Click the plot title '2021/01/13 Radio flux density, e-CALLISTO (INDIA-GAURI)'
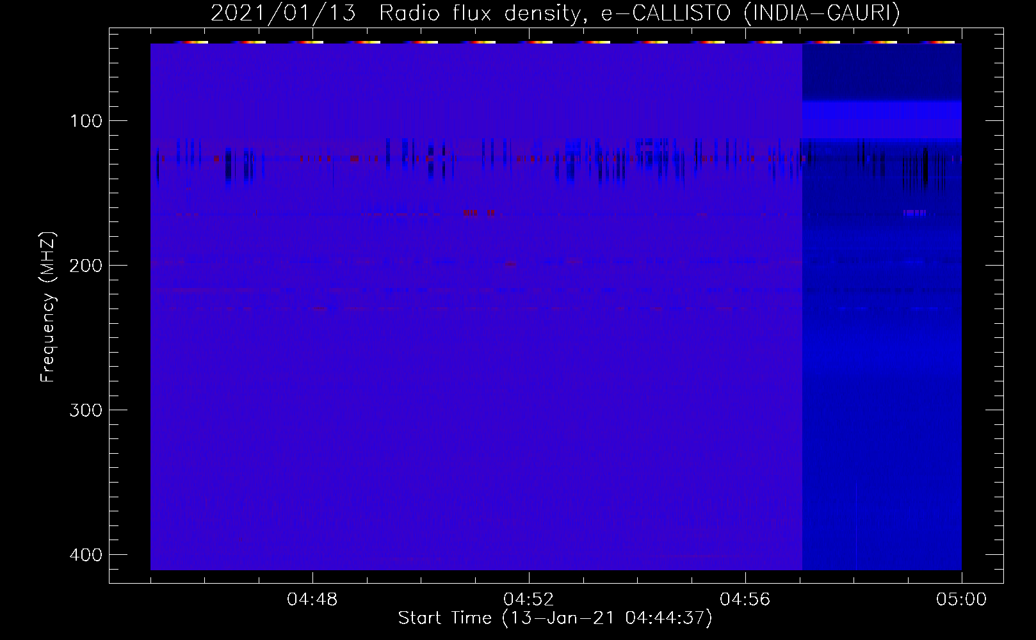This screenshot has width=1036, height=640. (555, 13)
